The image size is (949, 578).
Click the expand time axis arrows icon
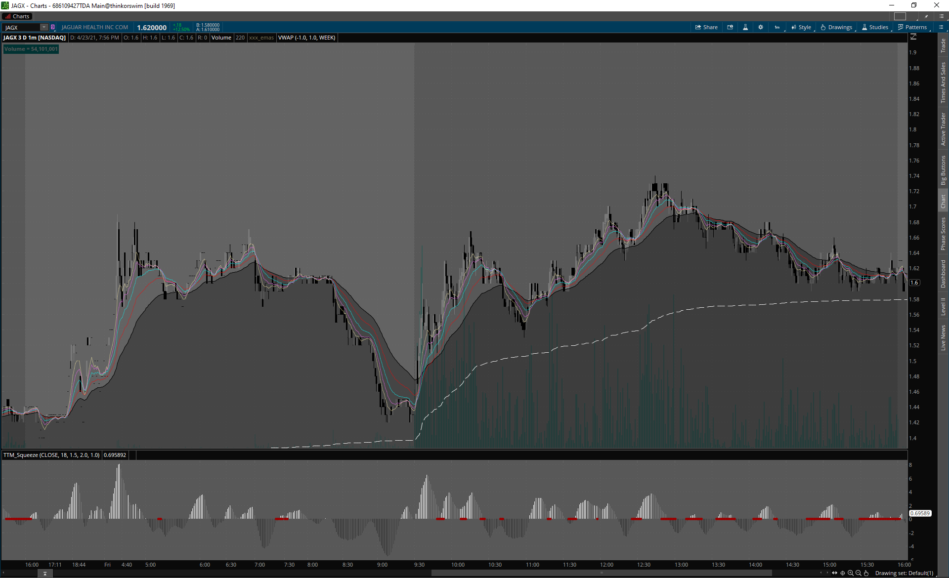pos(835,573)
